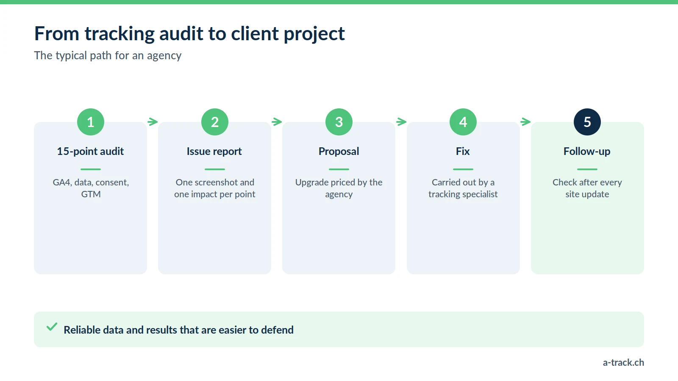This screenshot has width=678, height=381.
Task: Click the step 1 number circle
Action: (91, 122)
